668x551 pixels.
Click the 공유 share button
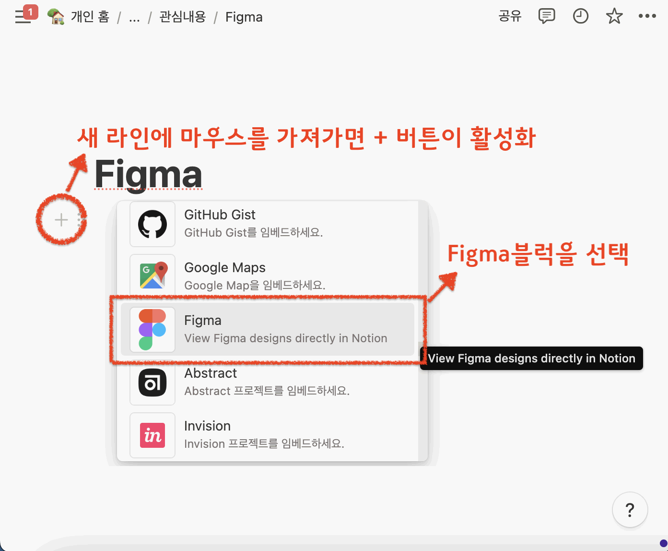coord(510,16)
